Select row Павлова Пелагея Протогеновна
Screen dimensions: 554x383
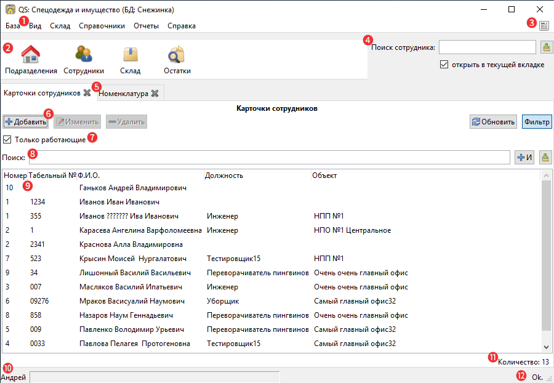pyautogui.click(x=271, y=344)
